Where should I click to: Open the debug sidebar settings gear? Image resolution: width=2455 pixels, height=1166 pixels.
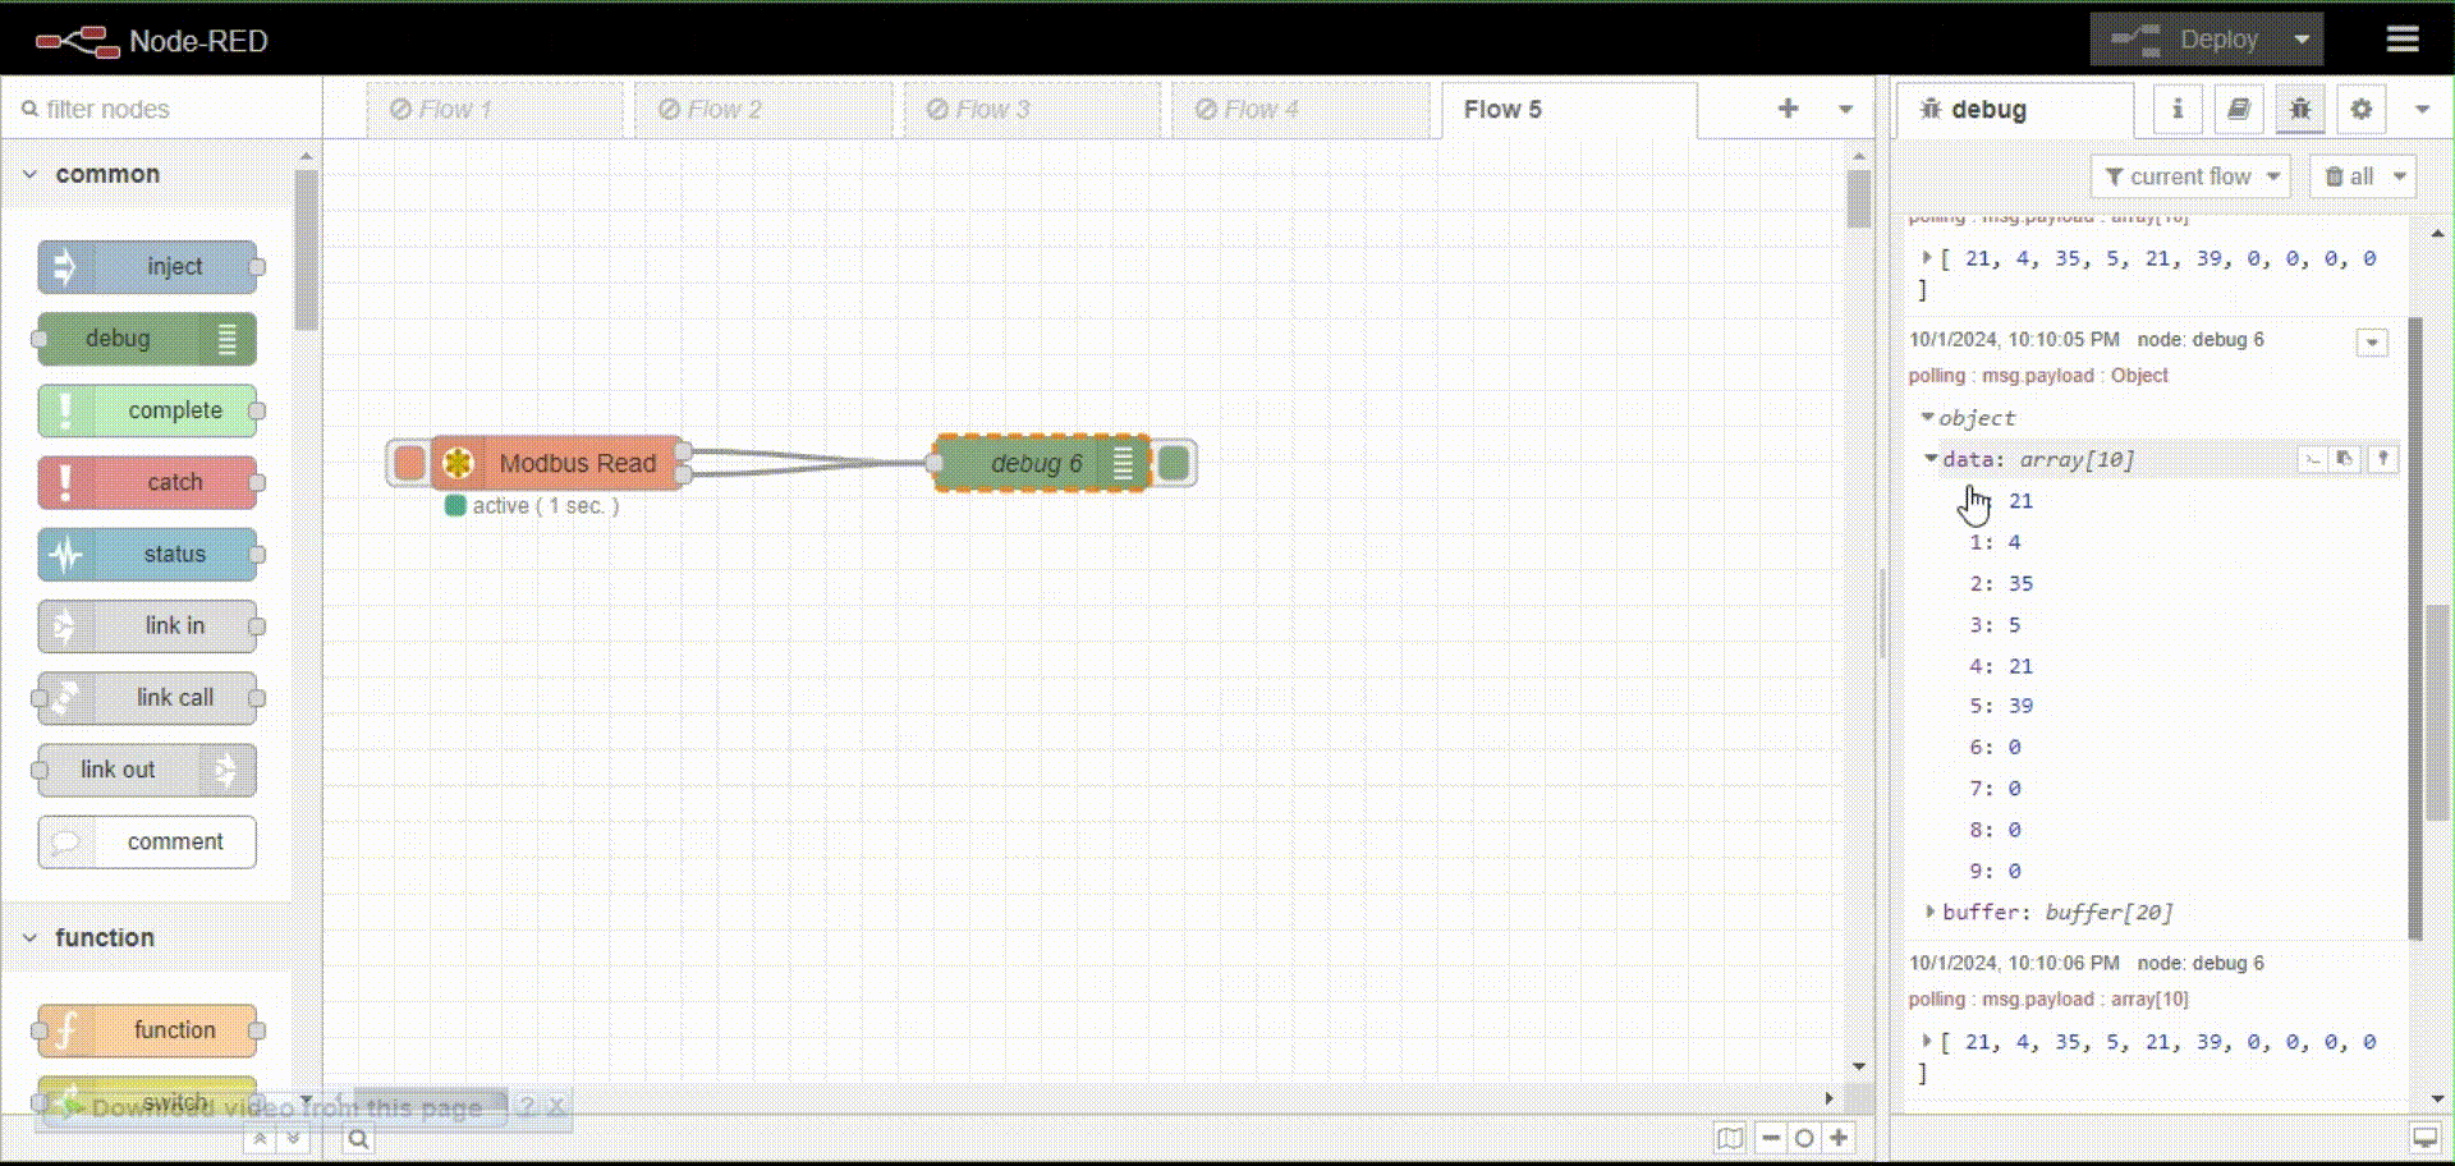tap(2362, 109)
